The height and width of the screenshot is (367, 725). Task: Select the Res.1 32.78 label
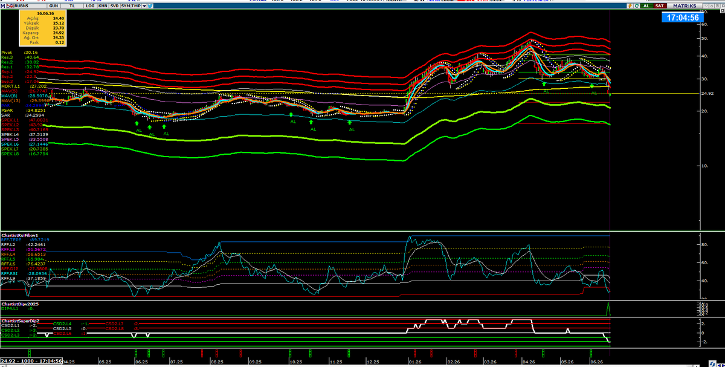click(20, 67)
